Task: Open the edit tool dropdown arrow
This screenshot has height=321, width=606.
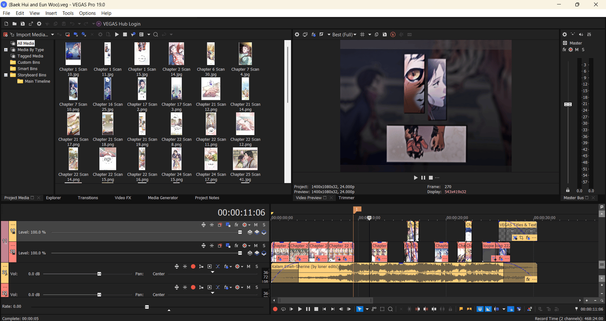Action: [x=367, y=309]
